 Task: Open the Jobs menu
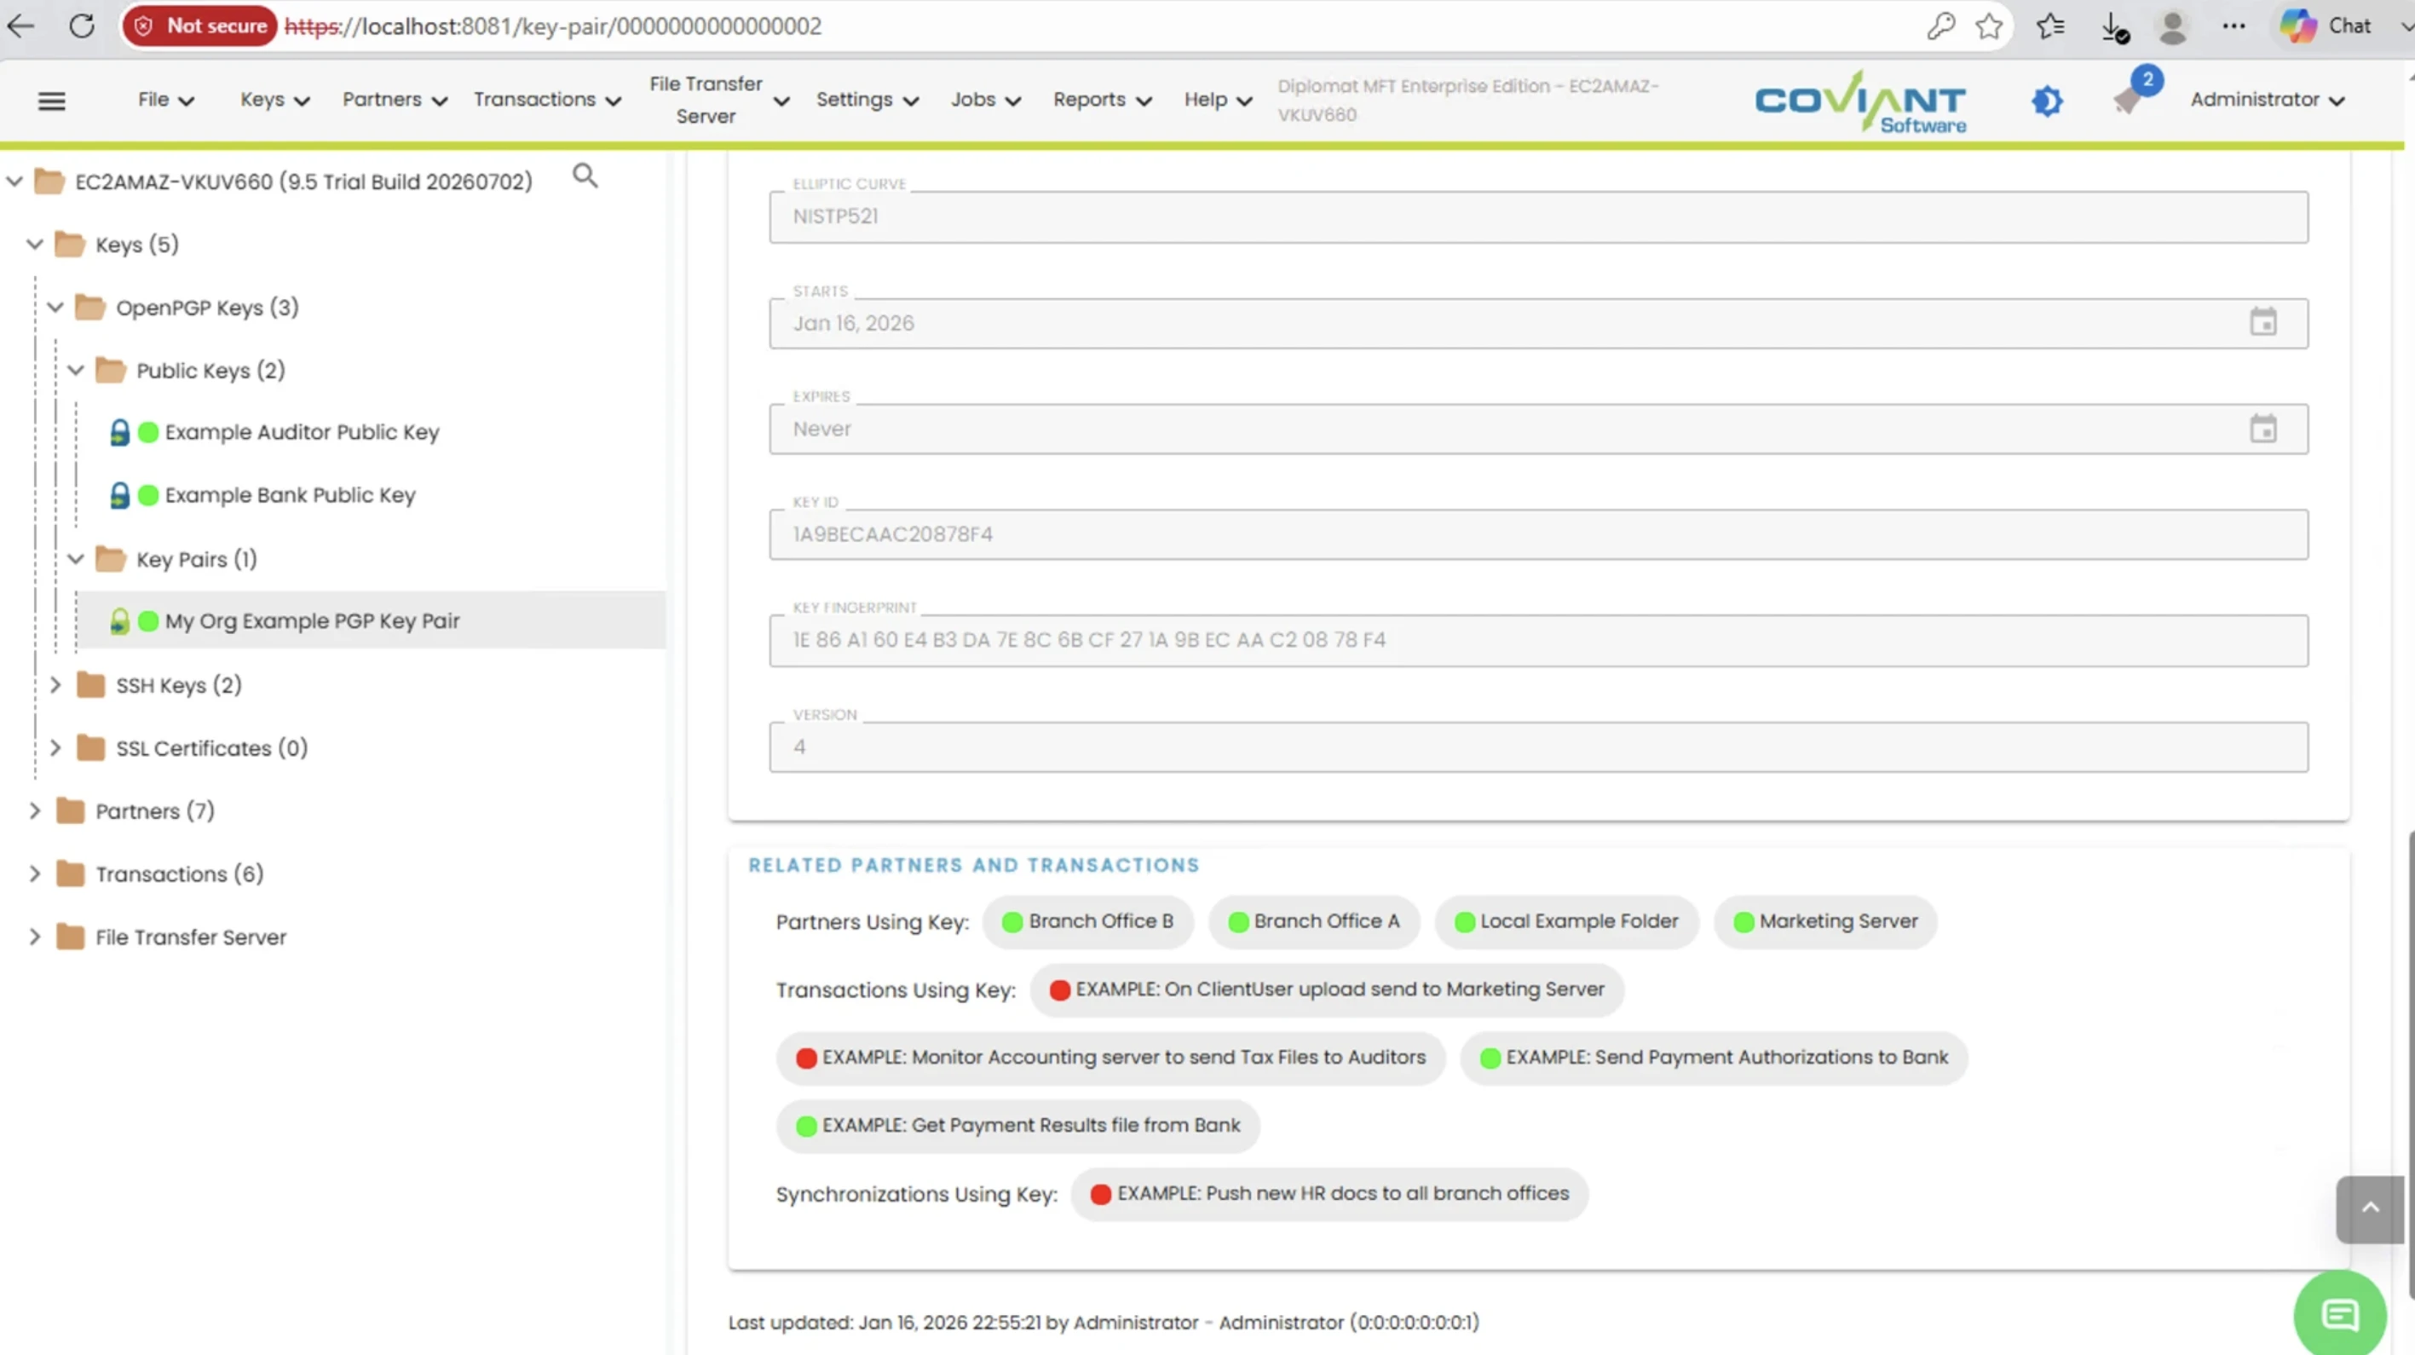point(985,100)
